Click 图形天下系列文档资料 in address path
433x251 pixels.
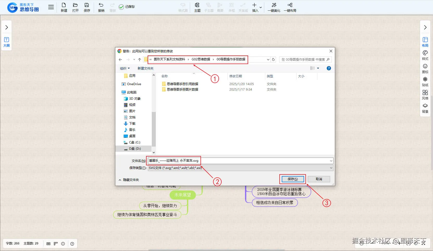pos(169,59)
